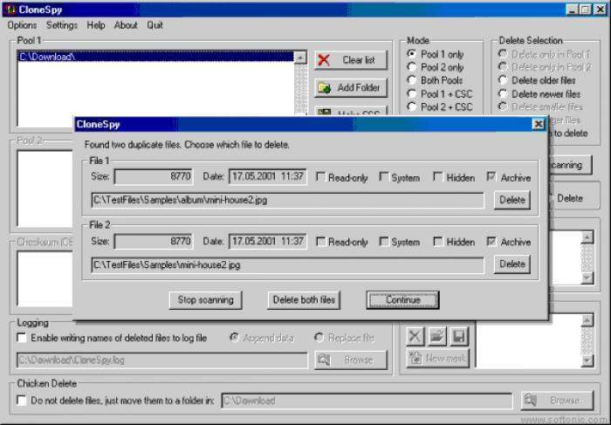Click the floppy disk save icon above New mask
Viewport: 611px width, 425px height.
(x=459, y=336)
